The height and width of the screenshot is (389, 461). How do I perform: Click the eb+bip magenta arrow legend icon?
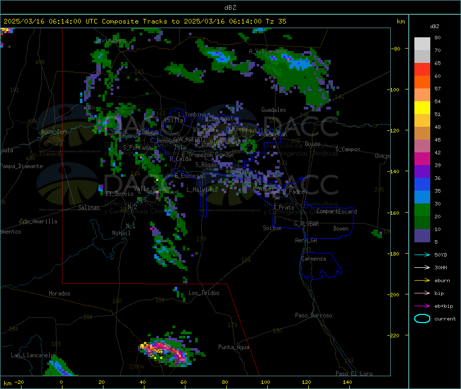coord(422,306)
